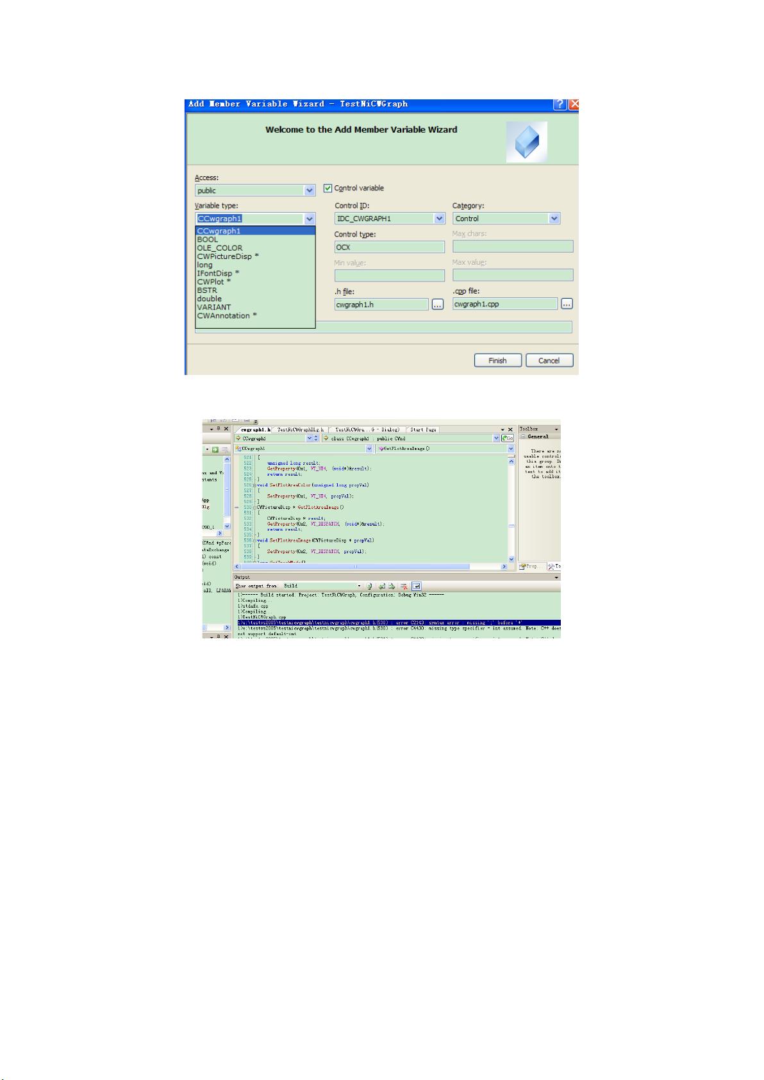
Task: Click the Finish button
Action: 497,360
